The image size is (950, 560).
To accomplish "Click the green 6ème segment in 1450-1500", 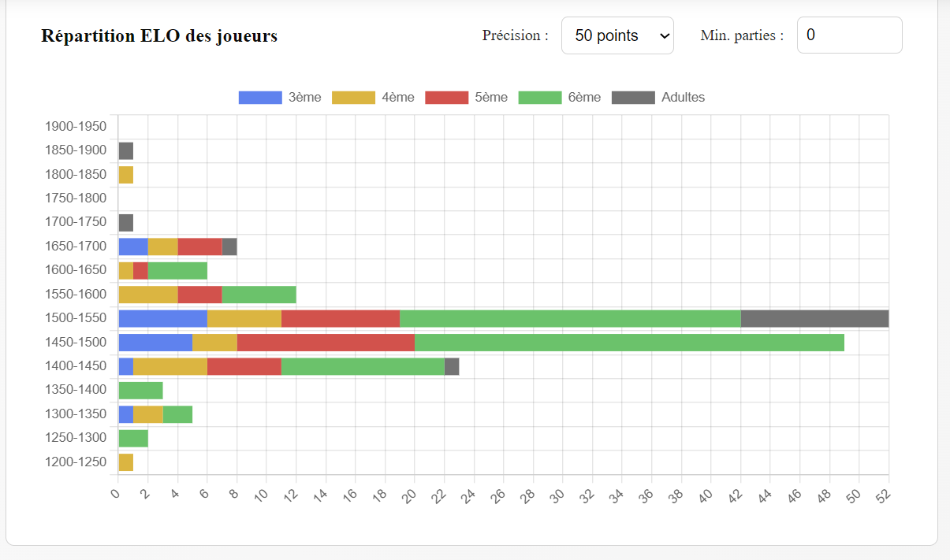I will coord(628,342).
